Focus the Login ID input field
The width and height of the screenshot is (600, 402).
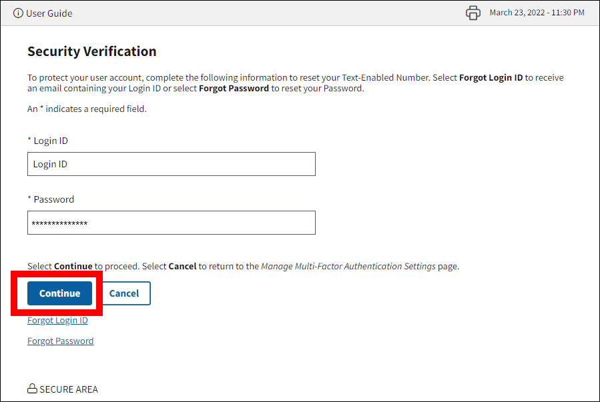click(171, 164)
